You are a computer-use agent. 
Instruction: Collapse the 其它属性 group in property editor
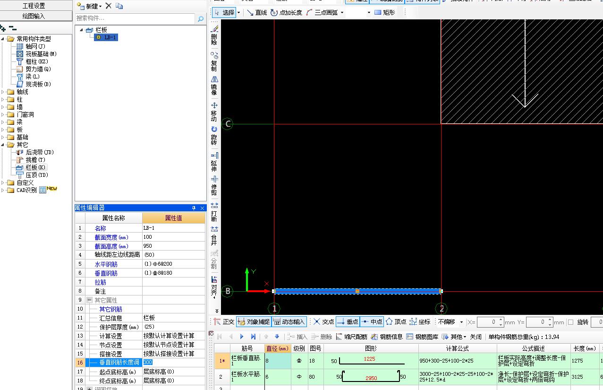coord(89,300)
